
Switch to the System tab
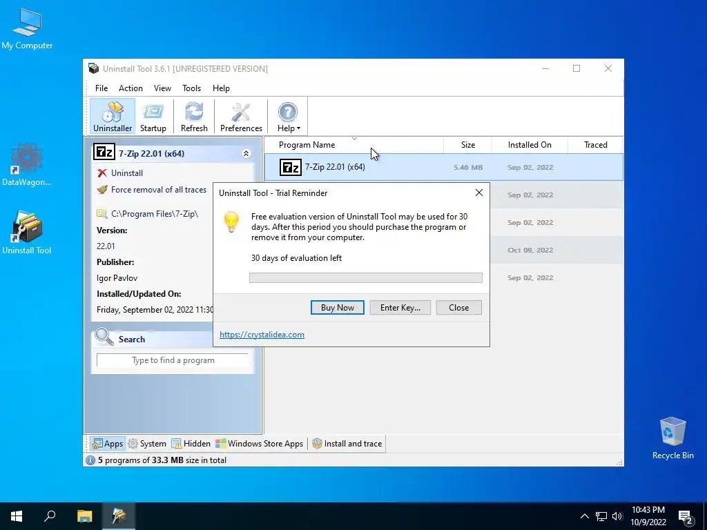(x=147, y=444)
